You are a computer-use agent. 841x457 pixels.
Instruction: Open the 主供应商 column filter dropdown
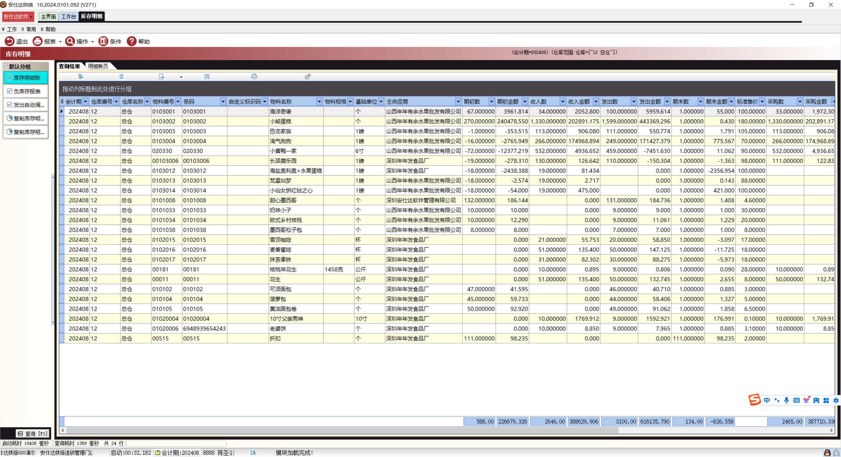458,102
